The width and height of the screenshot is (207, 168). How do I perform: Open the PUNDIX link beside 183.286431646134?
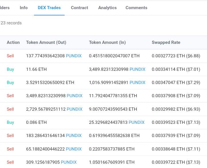[x=74, y=136]
